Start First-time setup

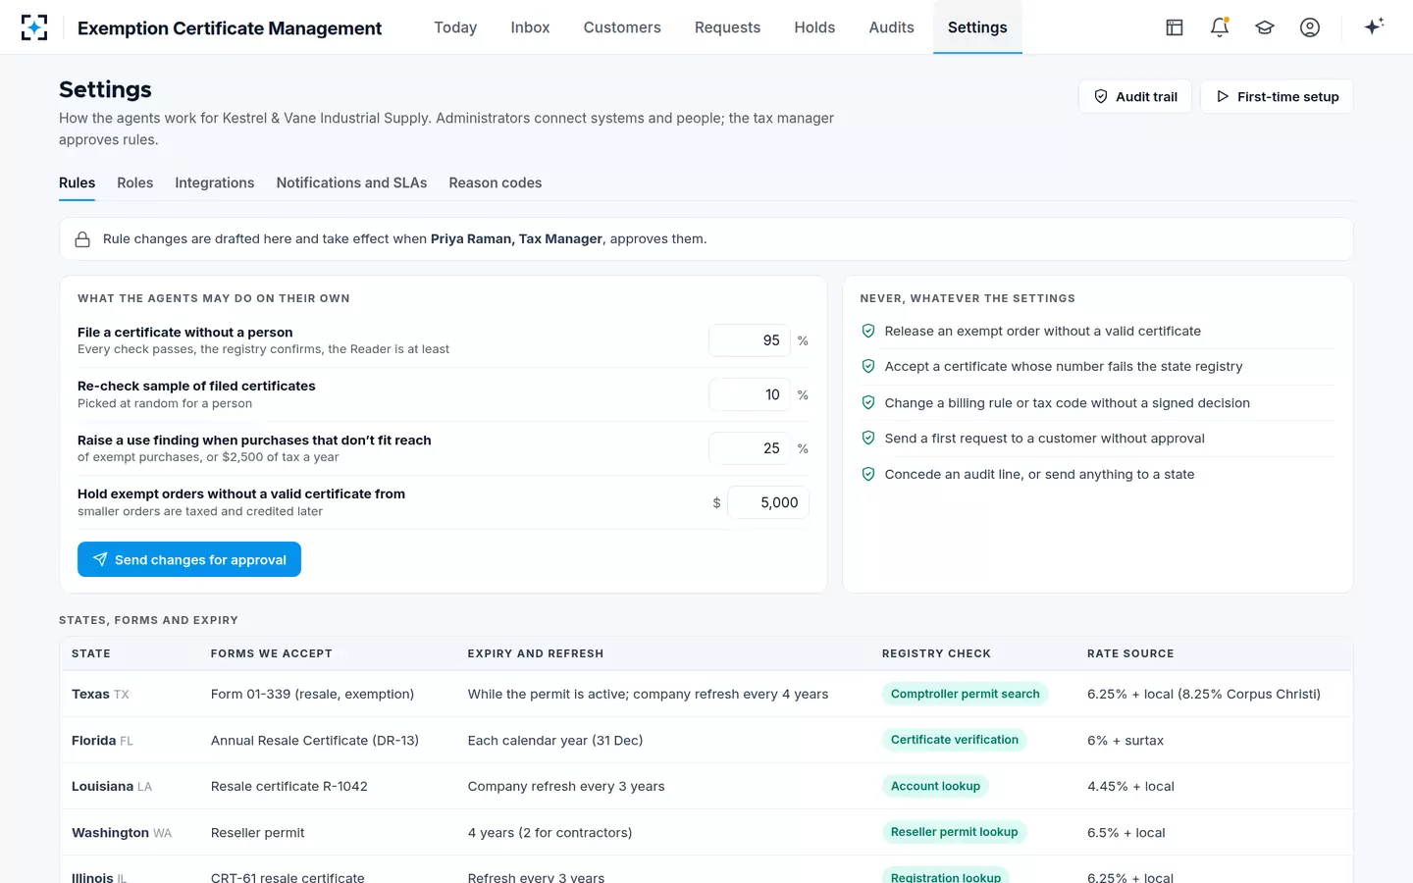coord(1277,96)
